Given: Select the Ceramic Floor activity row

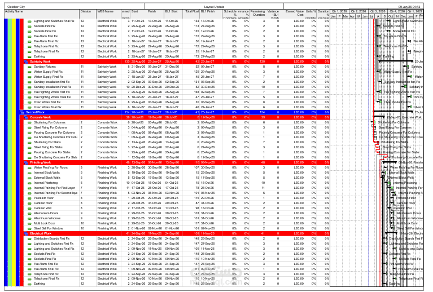Looking at the screenshot, I should [176, 203].
